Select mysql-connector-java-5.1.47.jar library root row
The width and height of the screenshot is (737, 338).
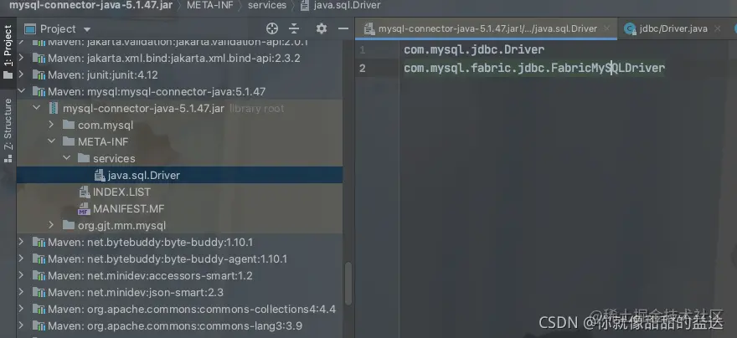point(179,109)
